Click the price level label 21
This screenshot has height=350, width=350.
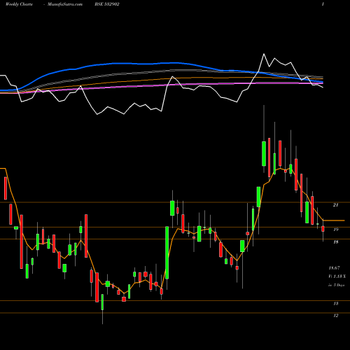click(x=335, y=205)
